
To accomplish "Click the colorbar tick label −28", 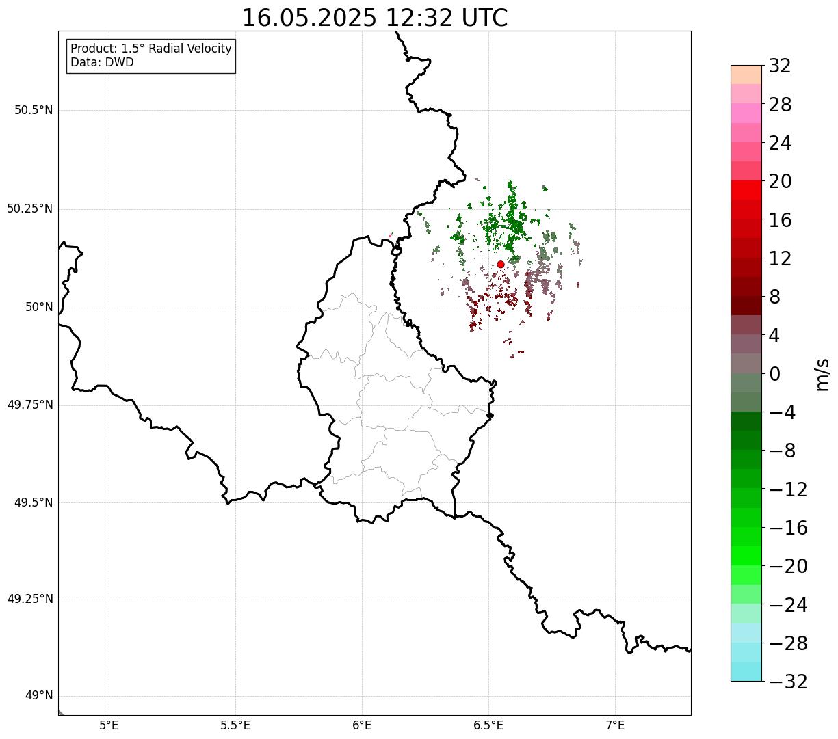I will coord(788,643).
